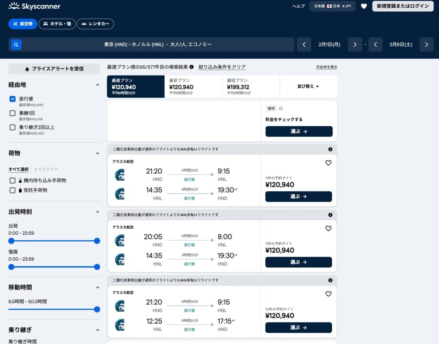Go to previous departure date arrow
The height and width of the screenshot is (344, 439).
point(304,45)
